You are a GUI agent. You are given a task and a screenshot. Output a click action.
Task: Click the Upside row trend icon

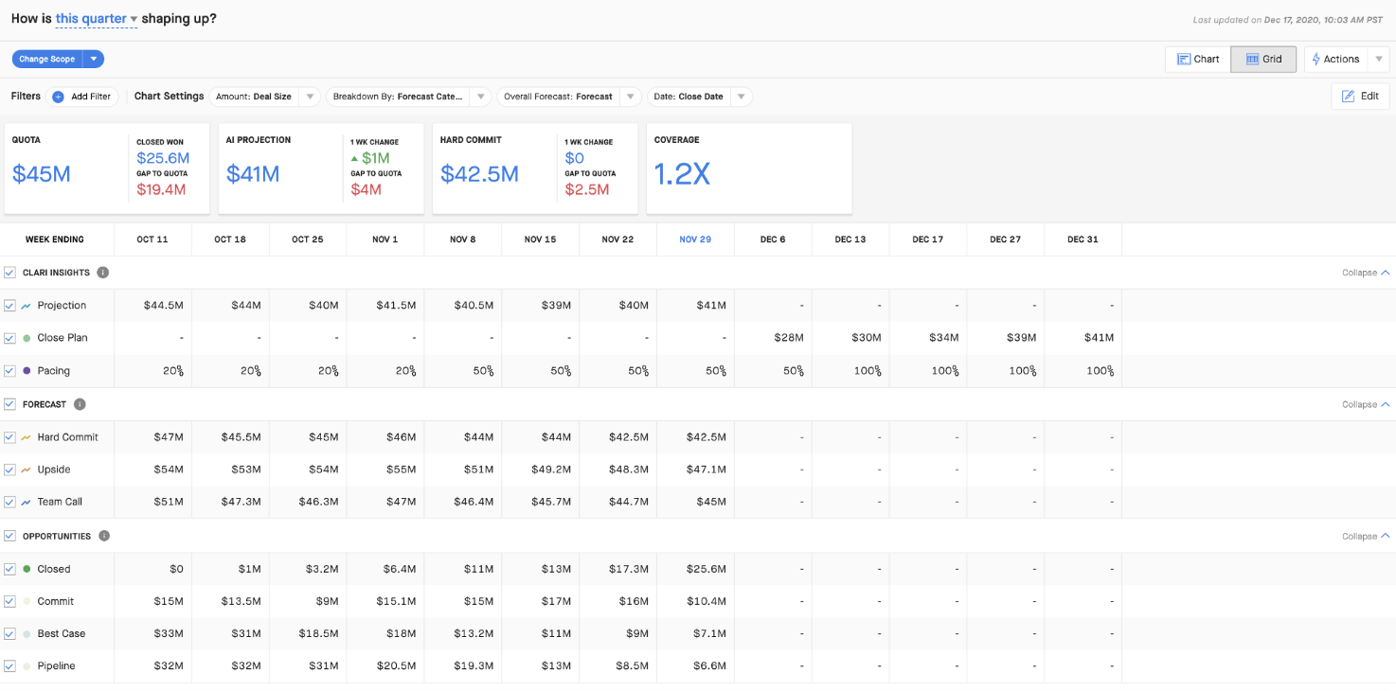(x=27, y=470)
